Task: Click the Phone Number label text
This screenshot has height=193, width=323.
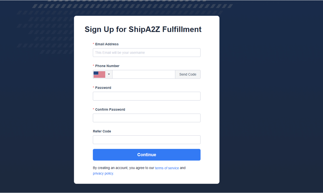Action: 107,66
